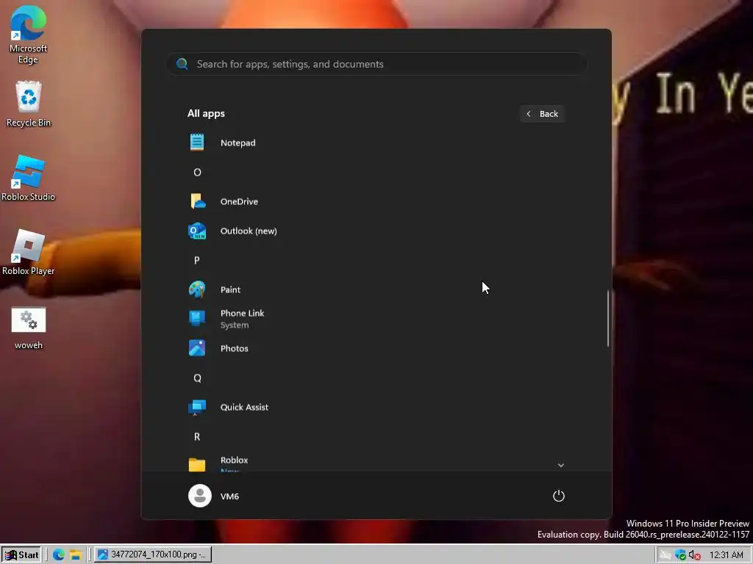This screenshot has width=753, height=564.
Task: Click the All apps list scrollbar
Action: coord(608,318)
